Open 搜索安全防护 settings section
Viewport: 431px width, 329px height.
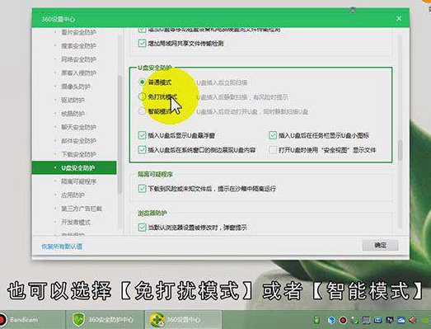[x=78, y=45]
